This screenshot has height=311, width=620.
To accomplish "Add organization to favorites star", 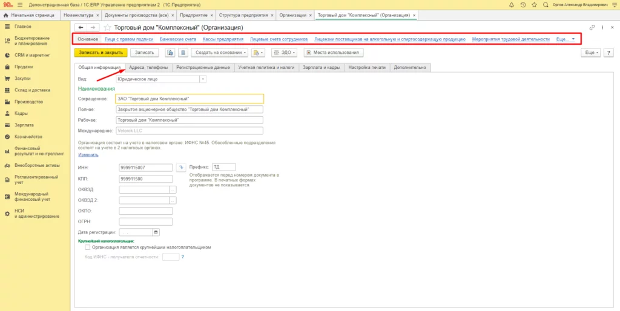I will pyautogui.click(x=107, y=28).
